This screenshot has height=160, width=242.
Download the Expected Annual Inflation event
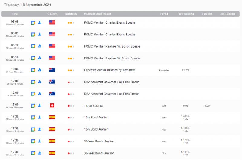pos(40,70)
